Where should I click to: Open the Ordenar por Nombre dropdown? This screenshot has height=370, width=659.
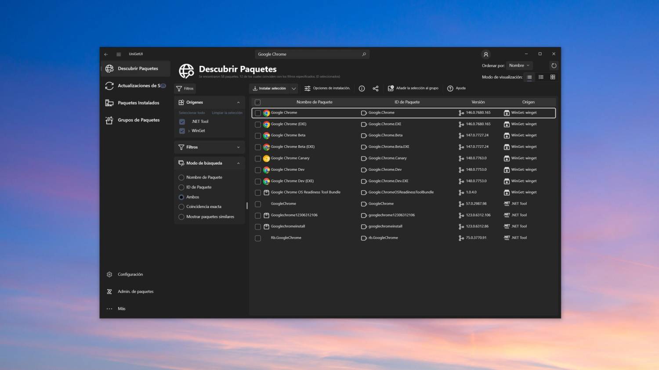(519, 66)
